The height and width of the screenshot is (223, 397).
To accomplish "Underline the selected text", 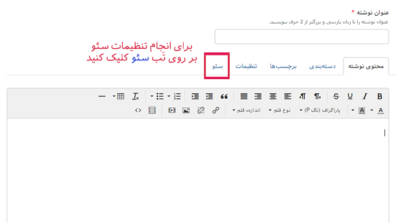I will tap(350, 96).
